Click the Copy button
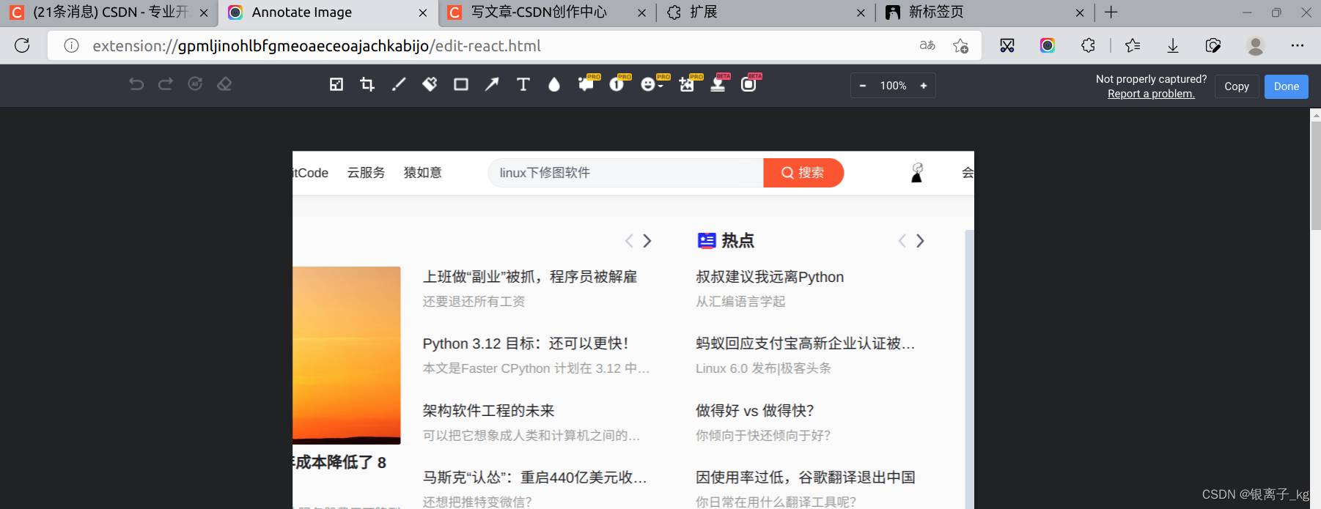The width and height of the screenshot is (1321, 509). (x=1237, y=86)
